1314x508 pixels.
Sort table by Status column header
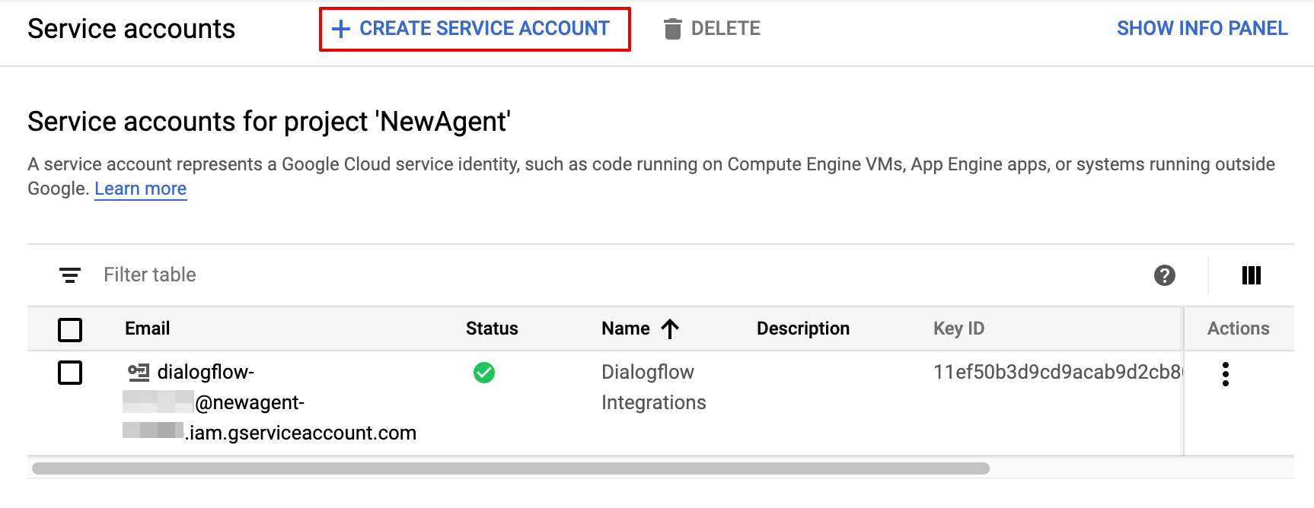pyautogui.click(x=492, y=329)
